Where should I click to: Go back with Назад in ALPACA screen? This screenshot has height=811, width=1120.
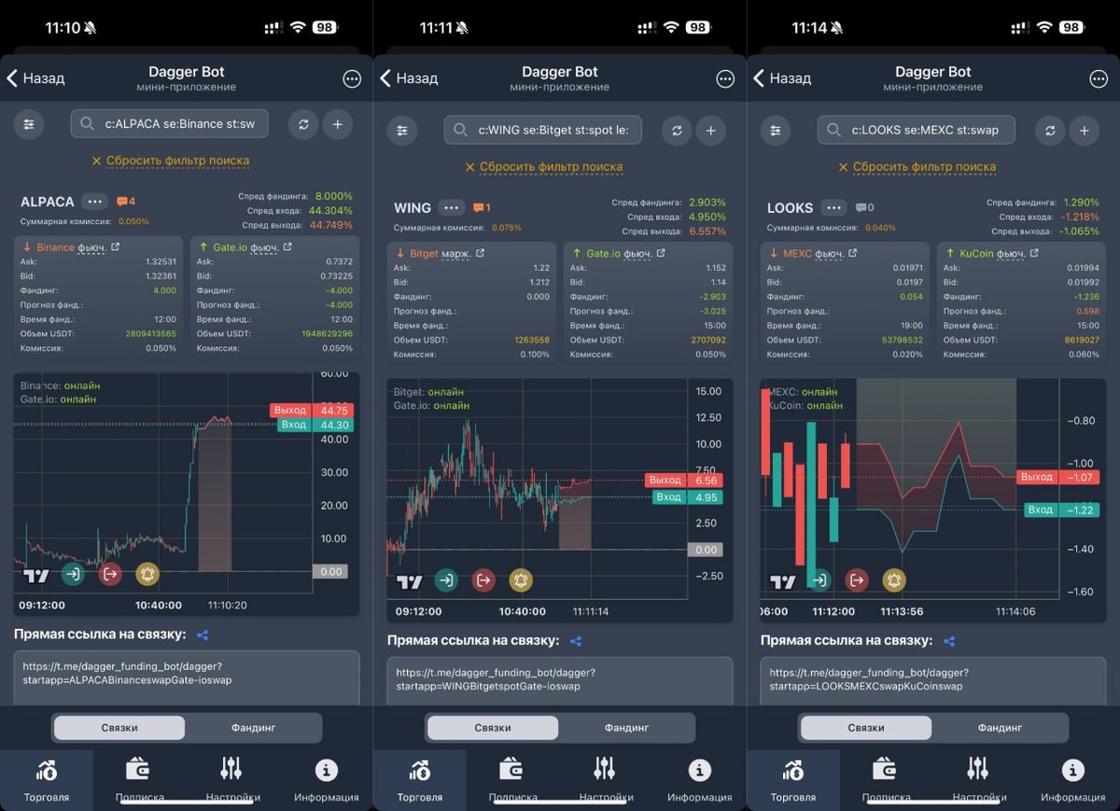click(x=35, y=78)
